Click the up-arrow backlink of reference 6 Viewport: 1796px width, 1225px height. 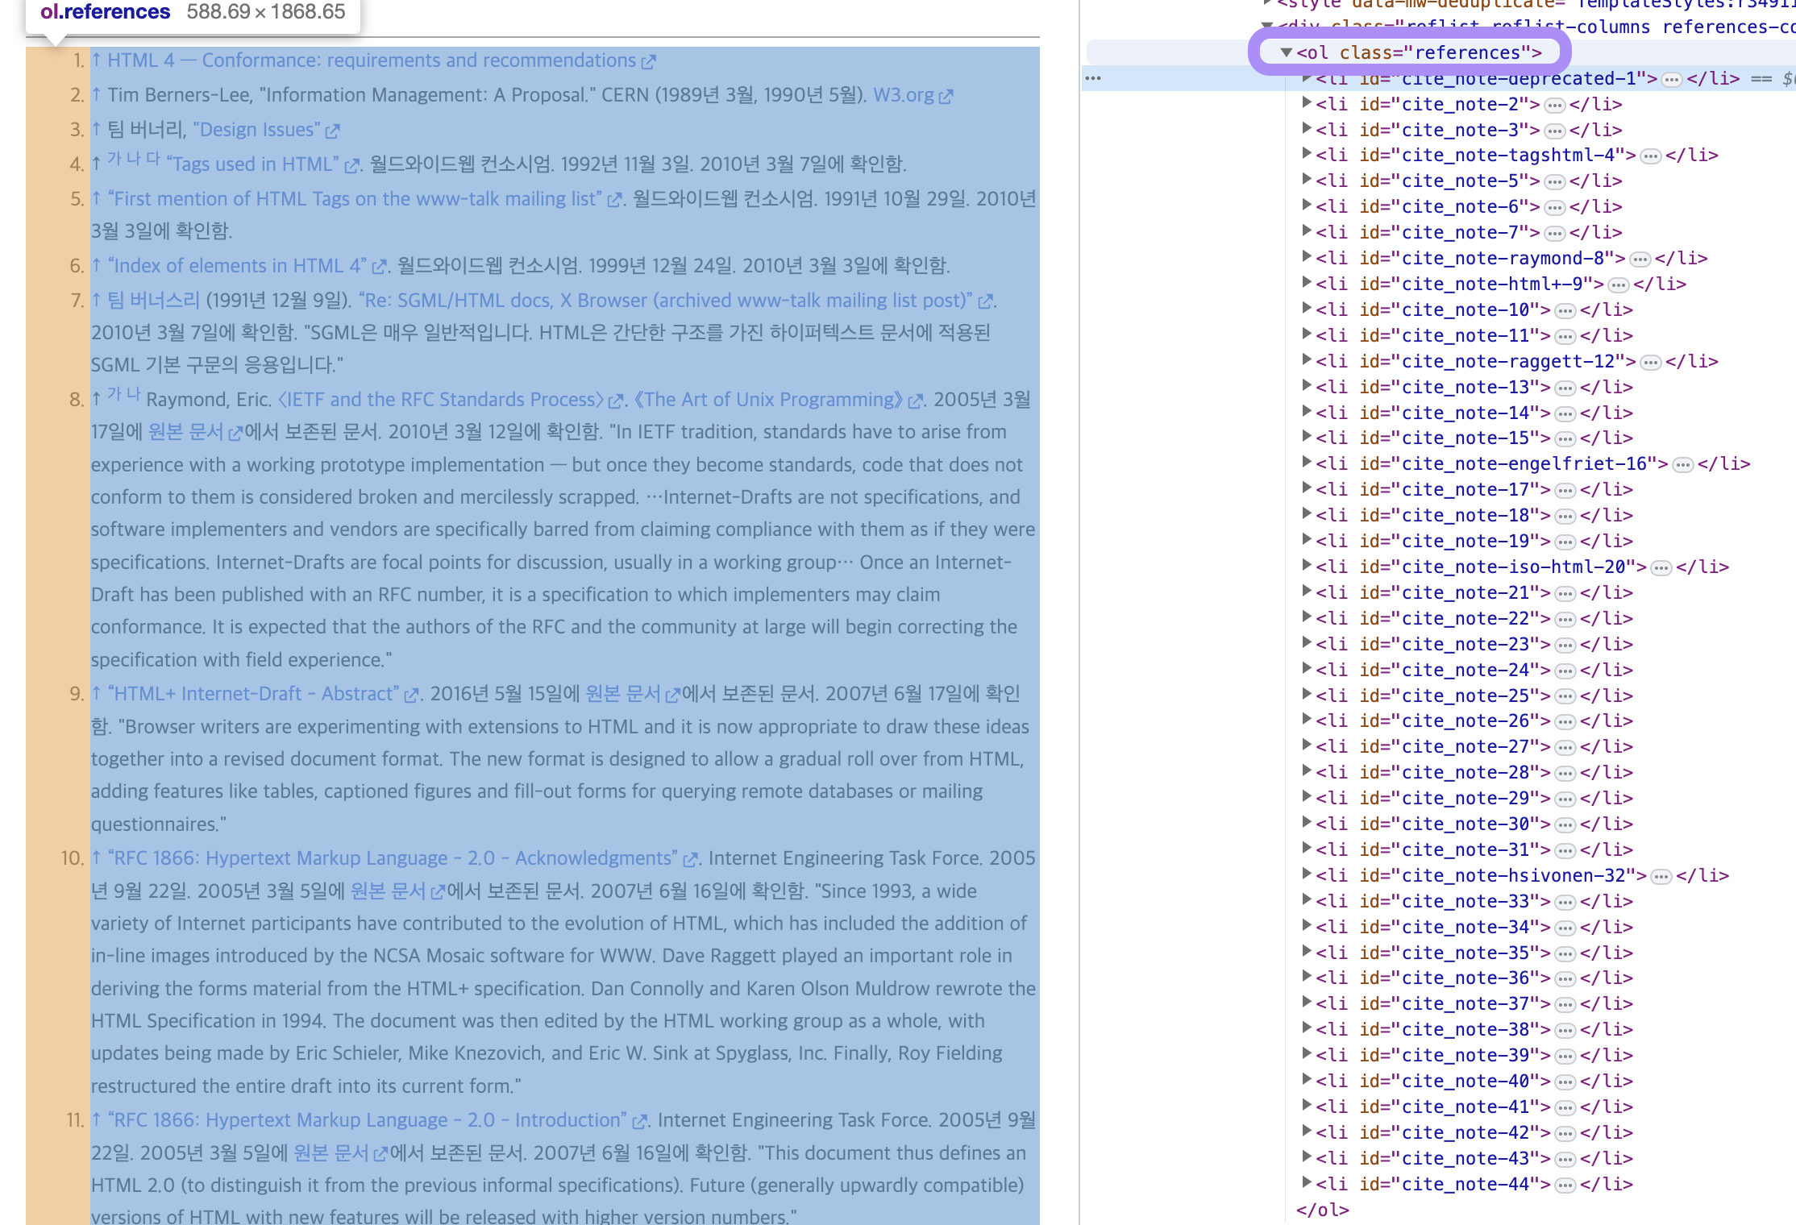[96, 265]
